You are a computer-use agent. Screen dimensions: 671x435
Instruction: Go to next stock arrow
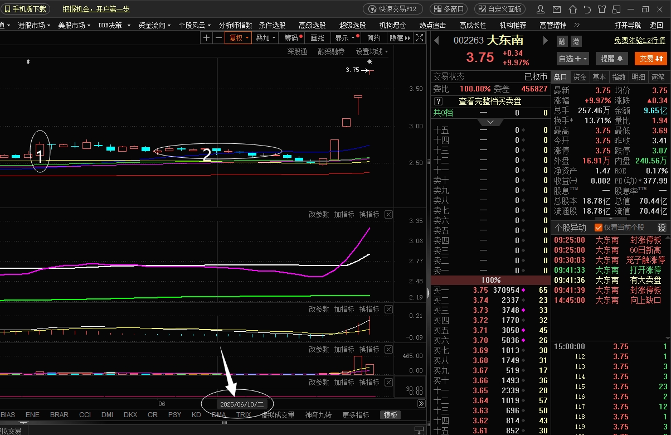(x=544, y=41)
